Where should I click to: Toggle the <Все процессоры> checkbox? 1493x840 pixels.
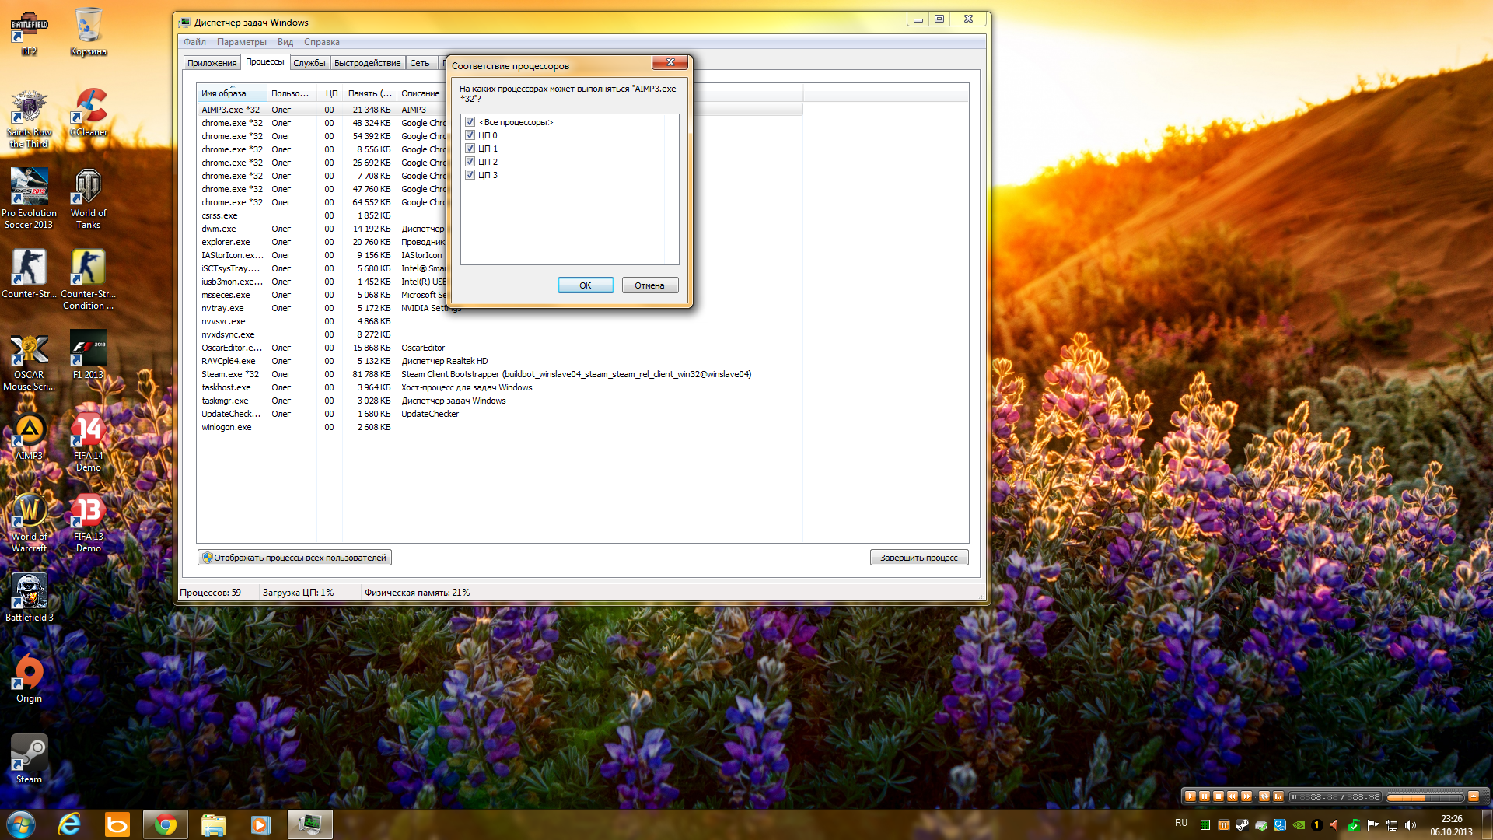tap(470, 122)
